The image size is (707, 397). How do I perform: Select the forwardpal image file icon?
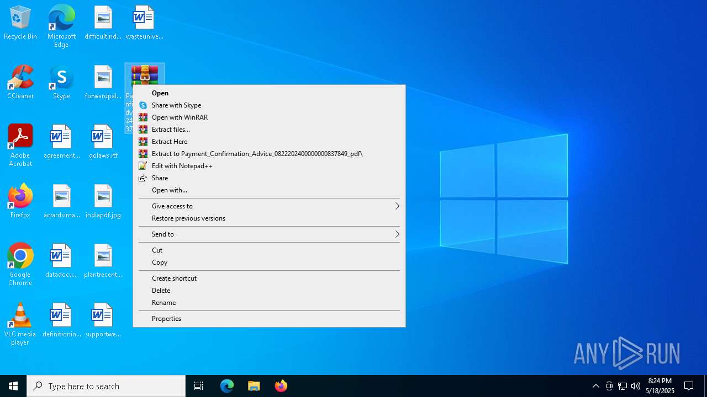coord(103,82)
